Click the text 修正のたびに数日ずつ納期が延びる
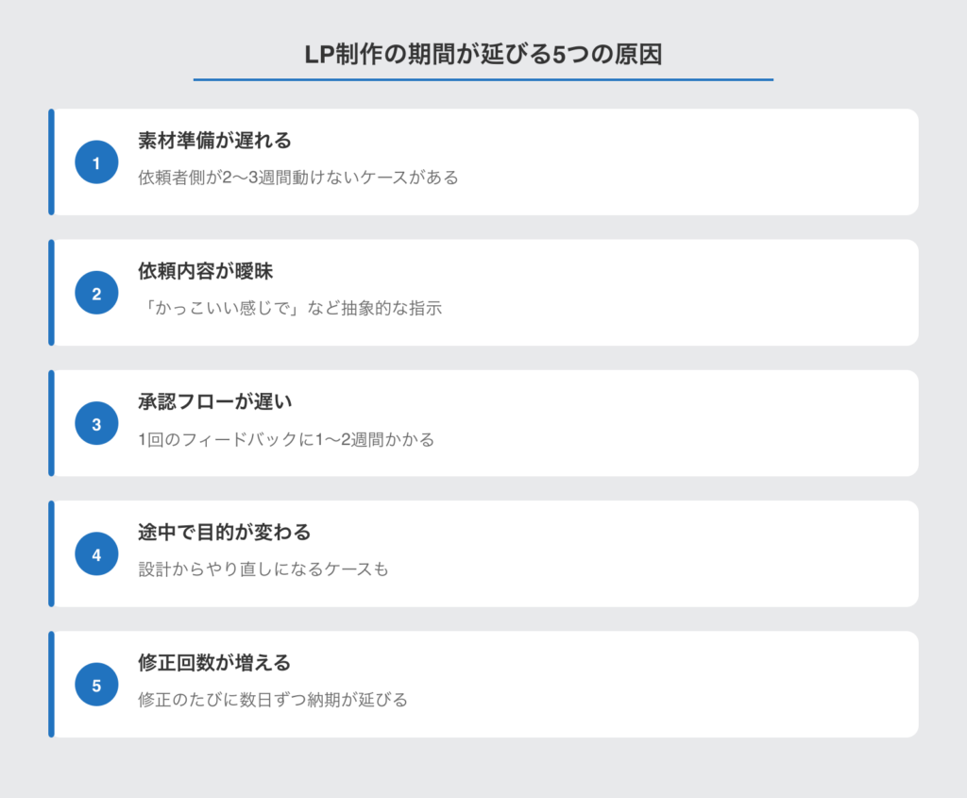967x798 pixels. tap(273, 700)
